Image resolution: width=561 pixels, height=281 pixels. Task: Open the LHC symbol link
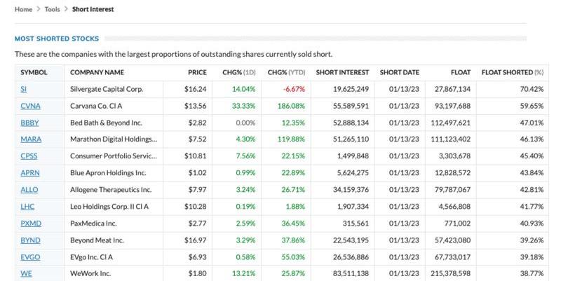[x=27, y=206]
